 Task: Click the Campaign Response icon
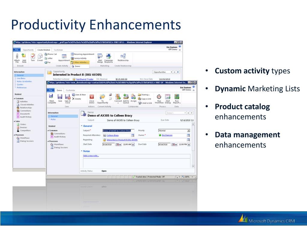[109, 58]
